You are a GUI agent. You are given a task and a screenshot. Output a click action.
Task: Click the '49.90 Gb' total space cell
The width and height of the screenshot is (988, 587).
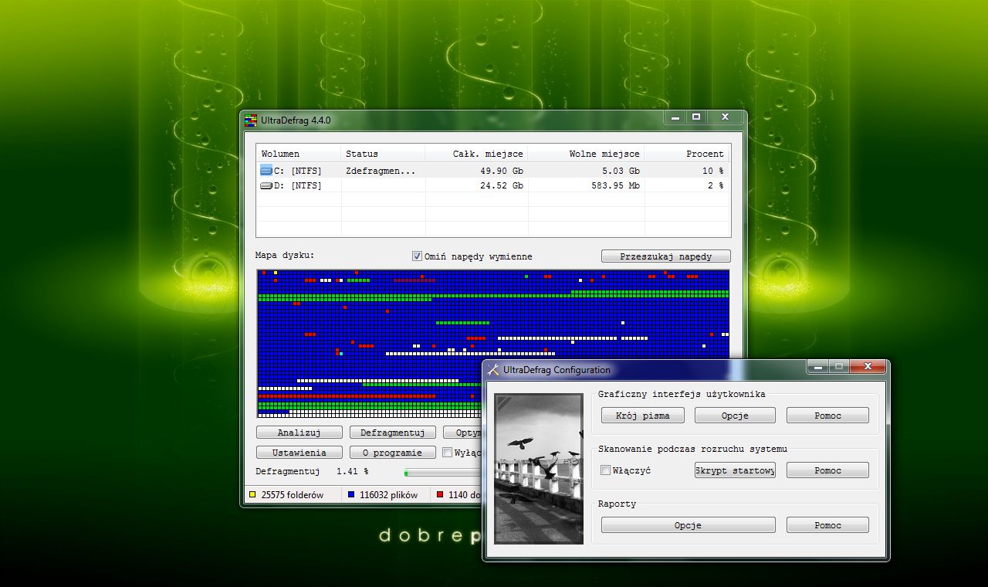click(501, 171)
